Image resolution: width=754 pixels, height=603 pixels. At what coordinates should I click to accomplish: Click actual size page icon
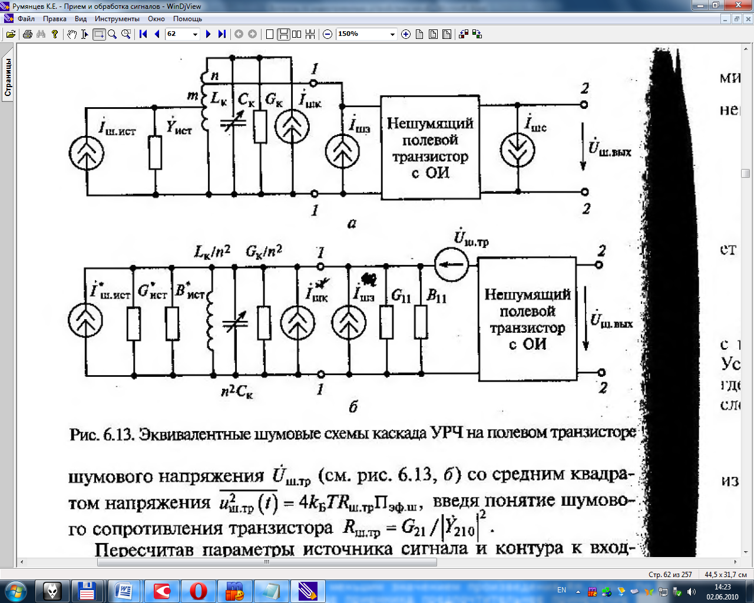pyautogui.click(x=419, y=34)
